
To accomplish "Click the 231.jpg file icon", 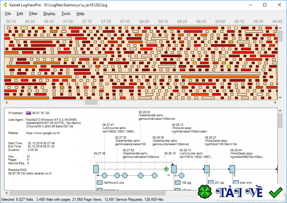I will coord(211,183).
